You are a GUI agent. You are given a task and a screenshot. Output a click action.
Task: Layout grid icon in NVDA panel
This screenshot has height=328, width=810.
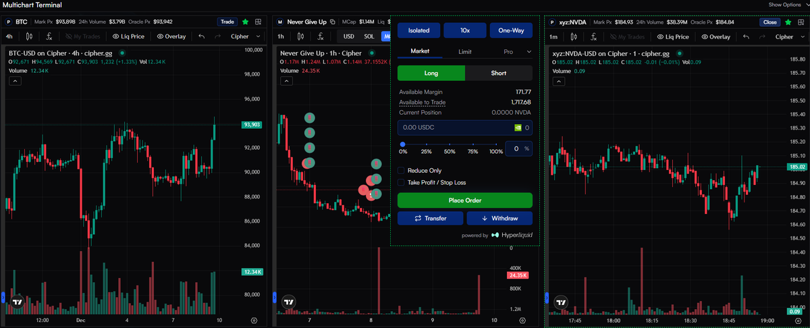(x=802, y=22)
